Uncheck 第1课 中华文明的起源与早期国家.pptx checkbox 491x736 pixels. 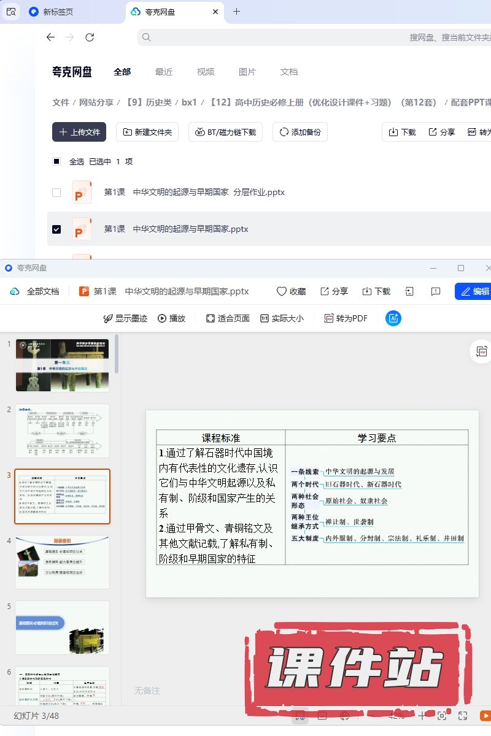56,229
